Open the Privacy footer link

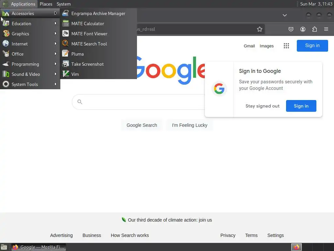click(x=228, y=235)
